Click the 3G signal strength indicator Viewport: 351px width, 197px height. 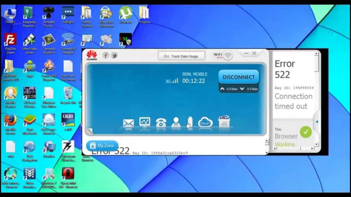(172, 81)
